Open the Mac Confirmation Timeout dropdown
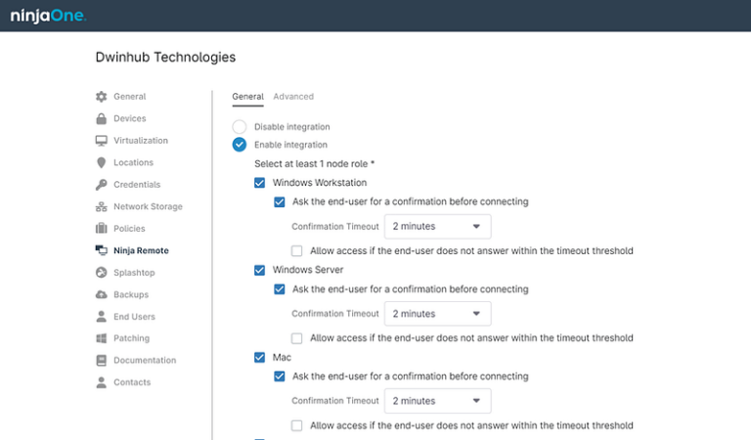Viewport: 751px width, 440px height. pos(438,401)
